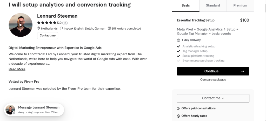Click the clock icon beside 1-day delivery
The width and height of the screenshot is (266, 121).
pyautogui.click(x=178, y=40)
